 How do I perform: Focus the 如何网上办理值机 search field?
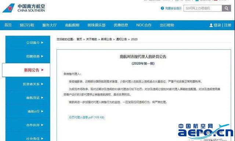pos(203,8)
